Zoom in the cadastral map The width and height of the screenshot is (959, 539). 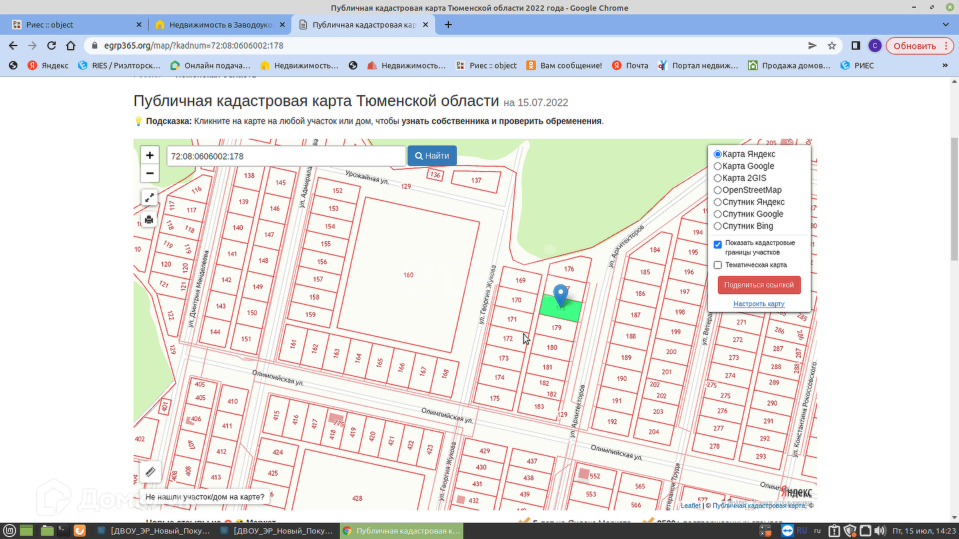pyautogui.click(x=150, y=155)
